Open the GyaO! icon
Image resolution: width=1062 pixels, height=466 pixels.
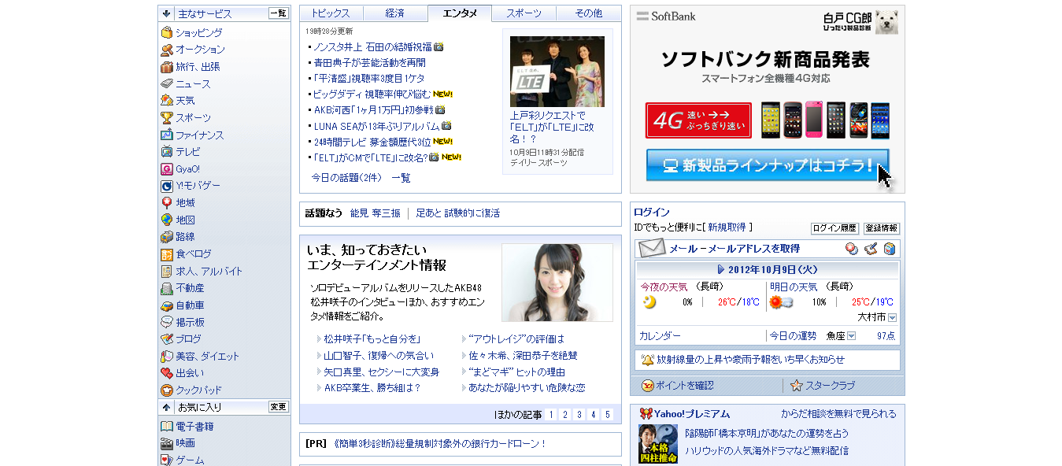pyautogui.click(x=166, y=169)
